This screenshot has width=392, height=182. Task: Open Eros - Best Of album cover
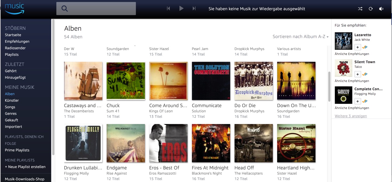point(168,143)
